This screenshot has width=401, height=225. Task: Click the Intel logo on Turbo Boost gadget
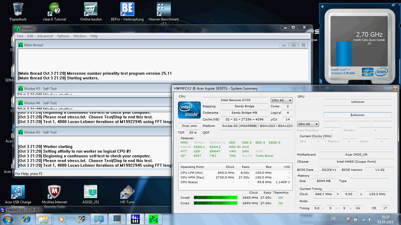pyautogui.click(x=381, y=71)
